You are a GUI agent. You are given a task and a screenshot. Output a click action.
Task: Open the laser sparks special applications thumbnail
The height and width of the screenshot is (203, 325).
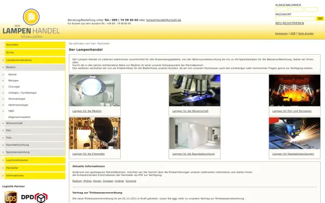click(295, 133)
